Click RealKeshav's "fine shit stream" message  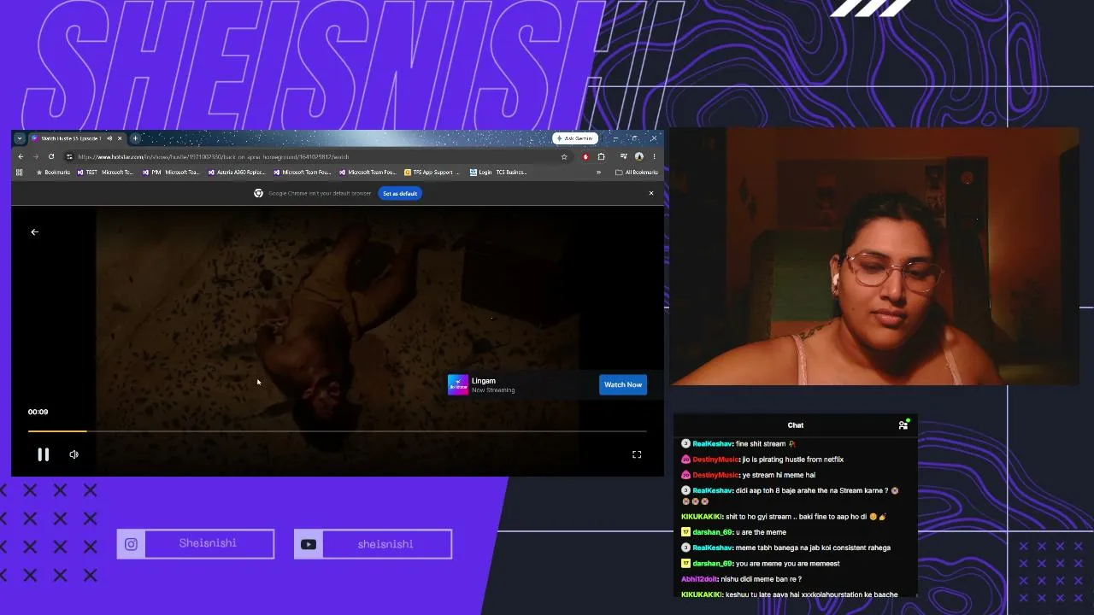pyautogui.click(x=739, y=444)
